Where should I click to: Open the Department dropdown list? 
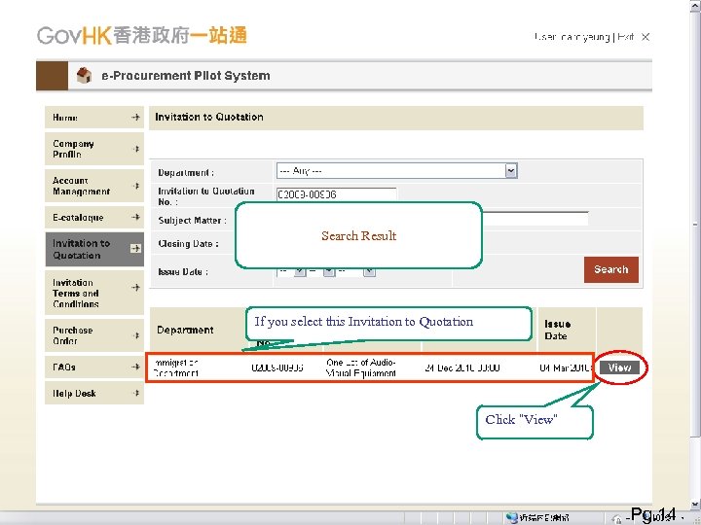[397, 171]
